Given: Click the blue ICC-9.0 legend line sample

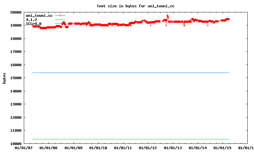Looking at the screenshot, I should pos(60,24).
